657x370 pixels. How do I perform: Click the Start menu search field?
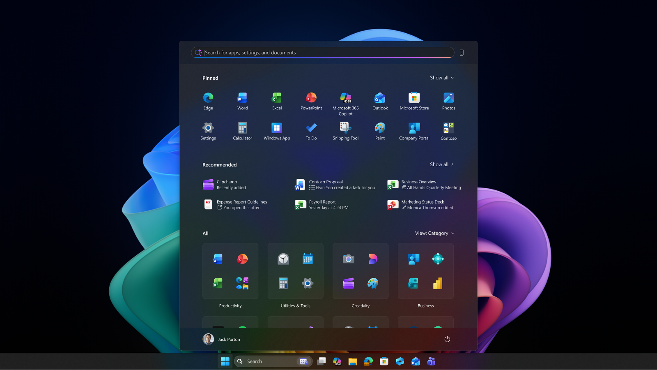click(323, 53)
